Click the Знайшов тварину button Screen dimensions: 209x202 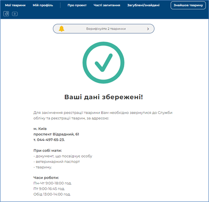click(188, 5)
